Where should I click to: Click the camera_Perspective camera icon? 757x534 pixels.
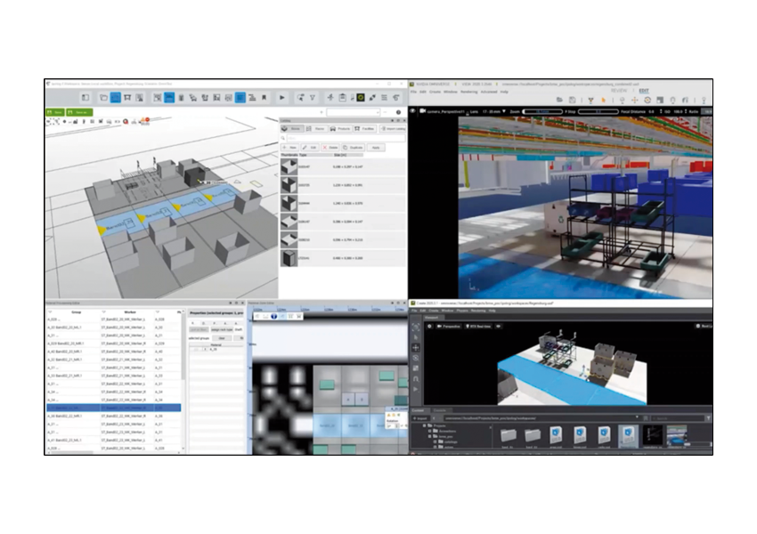point(422,111)
